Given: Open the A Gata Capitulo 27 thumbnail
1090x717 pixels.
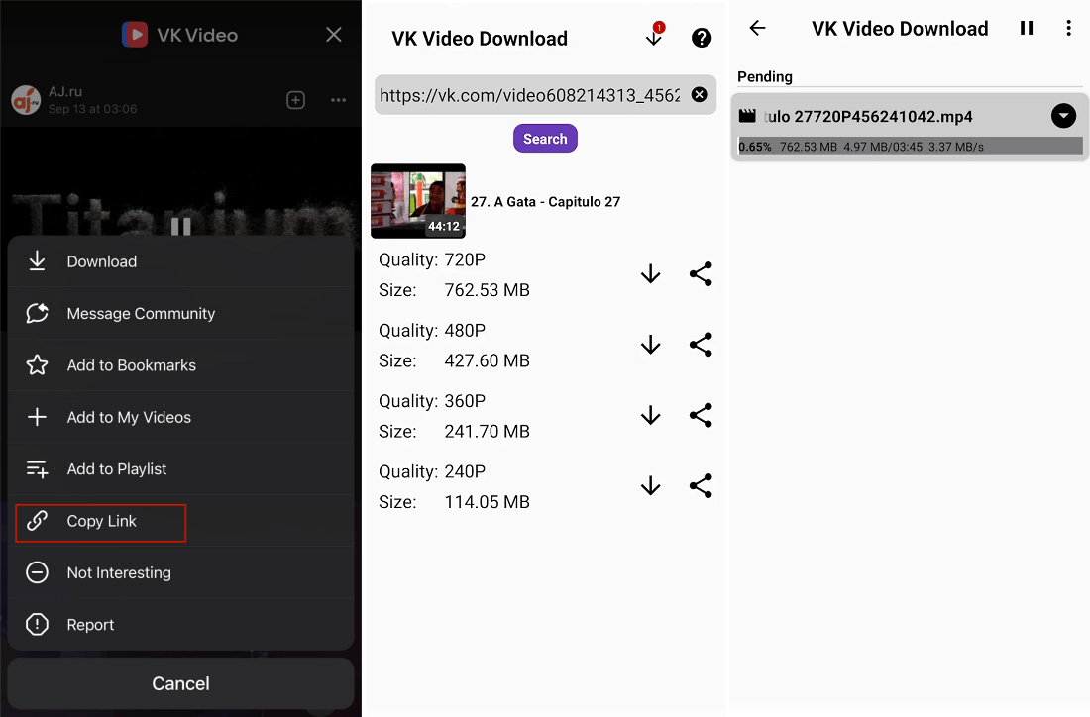Looking at the screenshot, I should pos(418,201).
